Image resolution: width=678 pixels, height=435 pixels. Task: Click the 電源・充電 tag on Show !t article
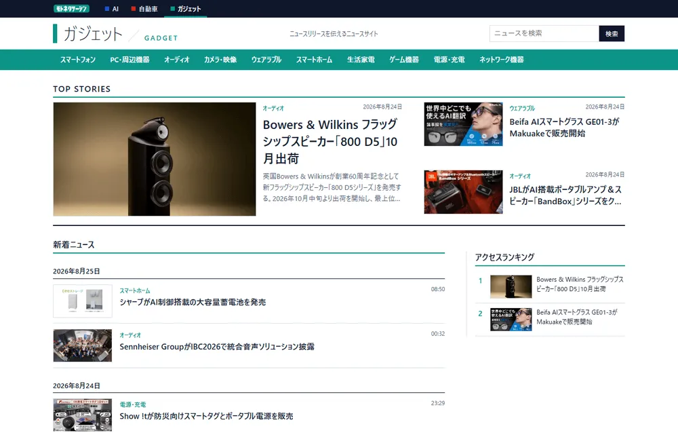point(133,404)
